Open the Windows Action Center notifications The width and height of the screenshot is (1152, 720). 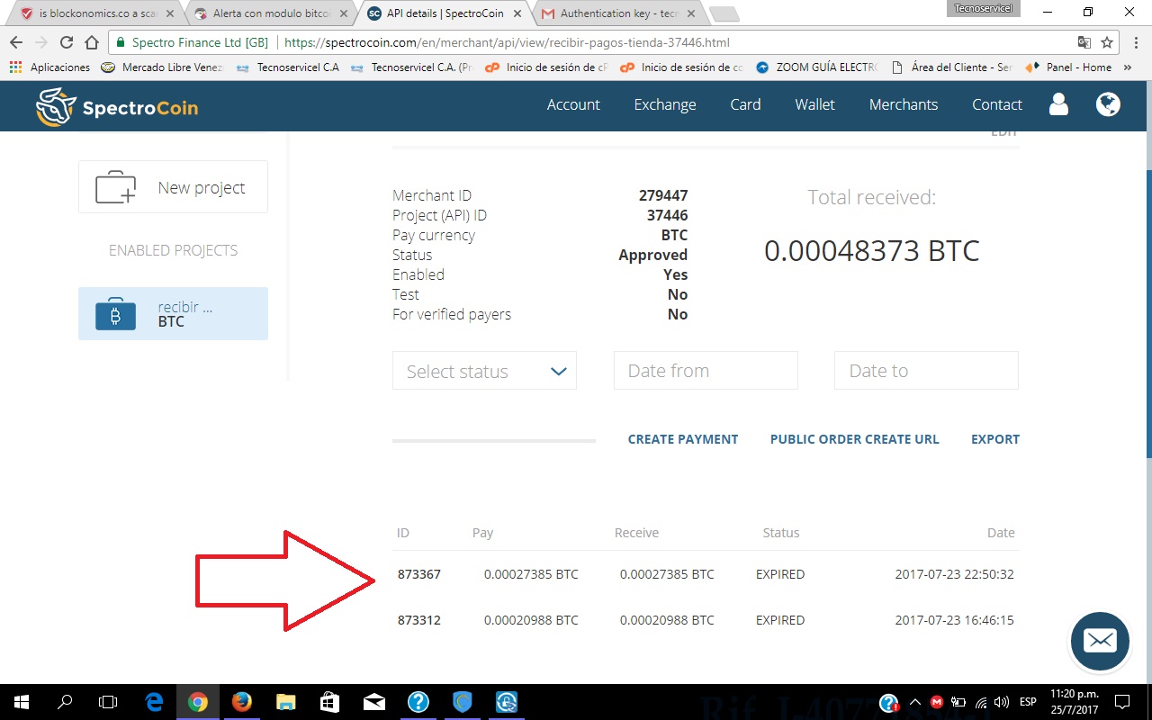click(x=1121, y=702)
